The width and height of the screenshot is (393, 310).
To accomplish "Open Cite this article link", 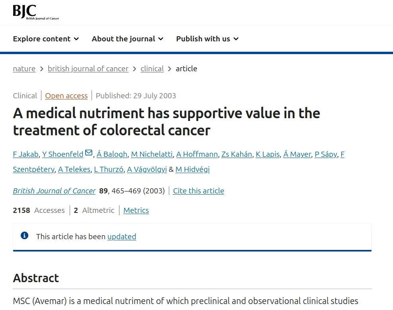I will point(199,191).
